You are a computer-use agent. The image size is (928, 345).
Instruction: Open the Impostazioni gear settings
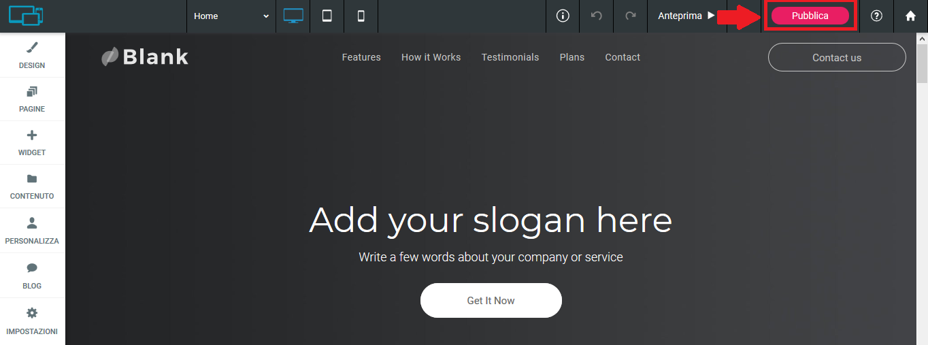[x=32, y=321]
